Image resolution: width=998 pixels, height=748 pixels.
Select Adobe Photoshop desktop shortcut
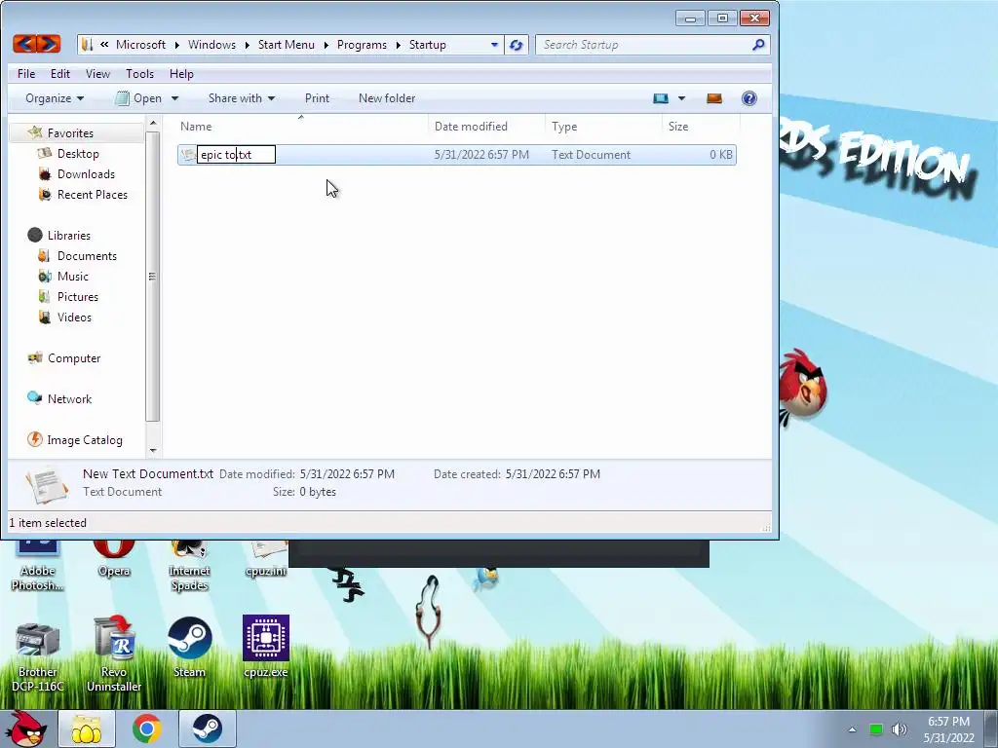[38, 565]
